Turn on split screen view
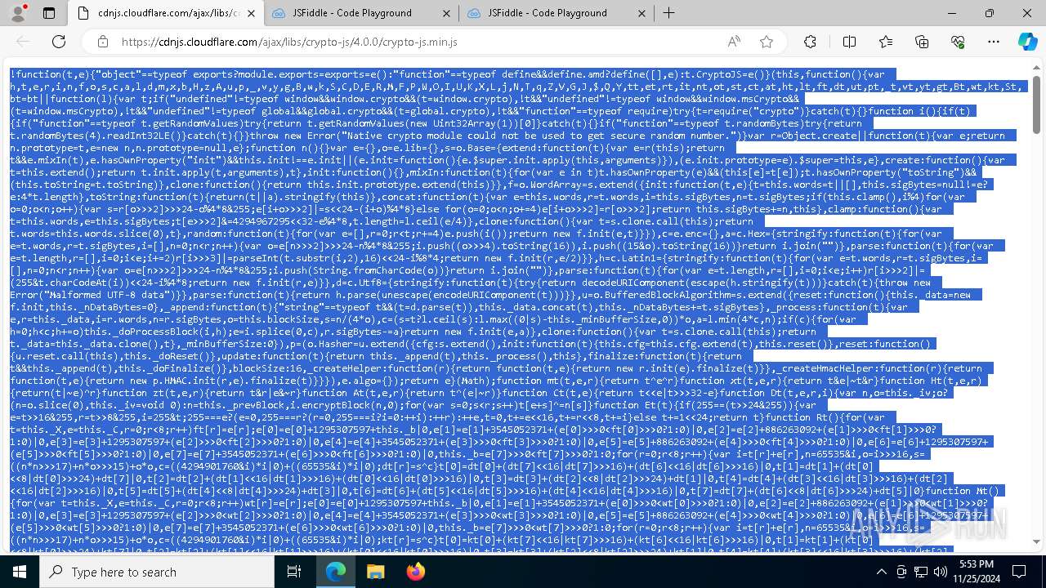The height and width of the screenshot is (588, 1046). point(850,42)
